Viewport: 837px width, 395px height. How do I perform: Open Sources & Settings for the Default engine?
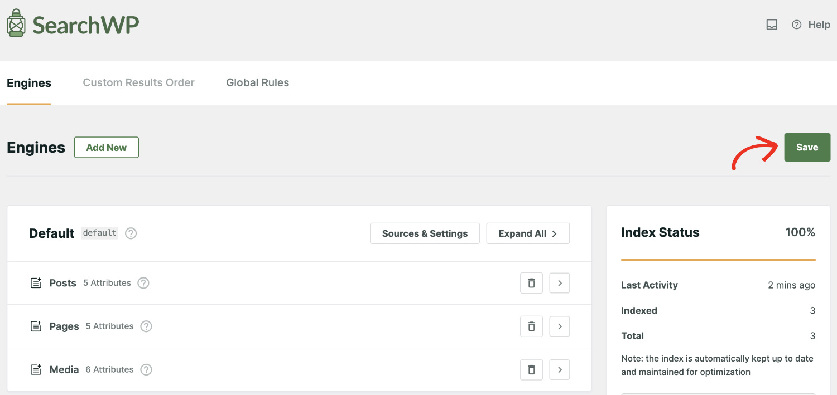425,233
